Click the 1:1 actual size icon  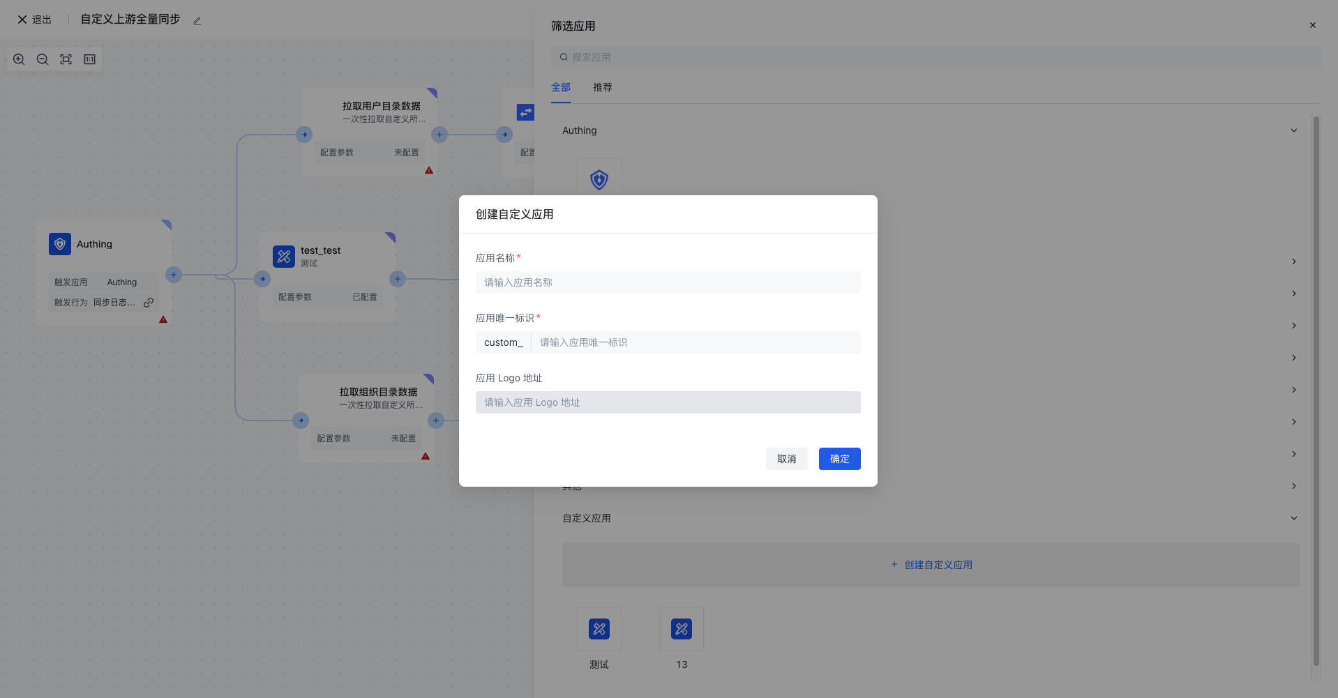[89, 59]
